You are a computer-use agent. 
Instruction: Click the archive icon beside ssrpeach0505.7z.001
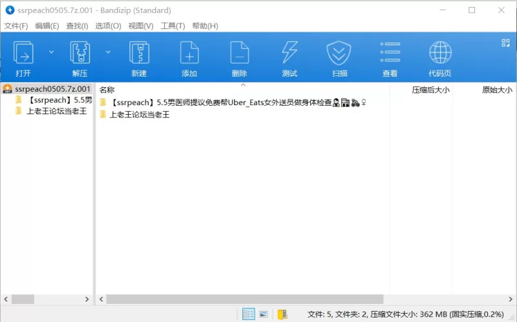[x=7, y=88]
